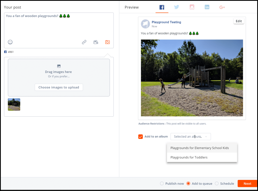258x191 pixels.
Task: Show the Instagram preview
Action: click(x=192, y=7)
